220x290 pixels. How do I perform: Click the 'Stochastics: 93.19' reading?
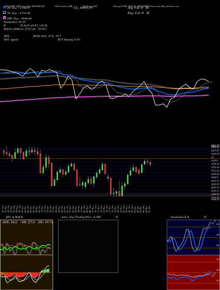point(14,22)
